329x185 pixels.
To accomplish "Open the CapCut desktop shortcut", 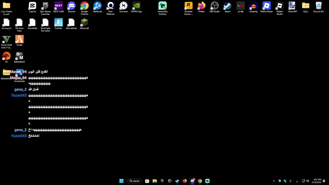I will (x=32, y=7).
